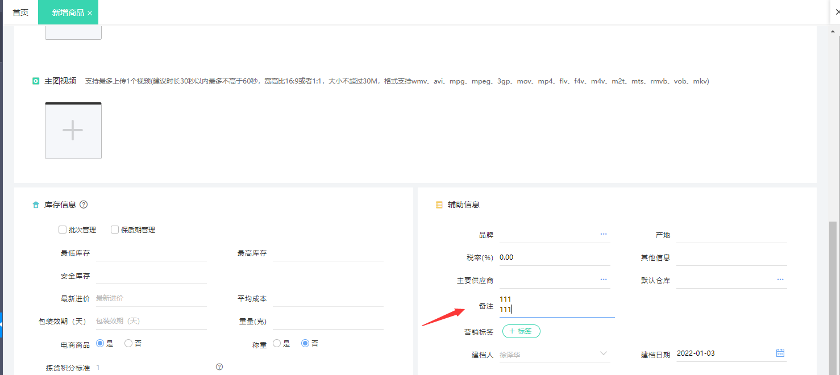Image resolution: width=840 pixels, height=375 pixels.
Task: Open the 主要供应商 ellipsis selector
Action: (602, 278)
